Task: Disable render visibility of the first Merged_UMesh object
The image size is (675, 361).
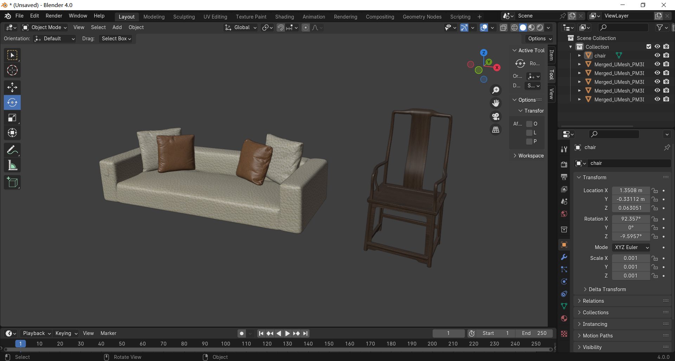Action: point(666,64)
